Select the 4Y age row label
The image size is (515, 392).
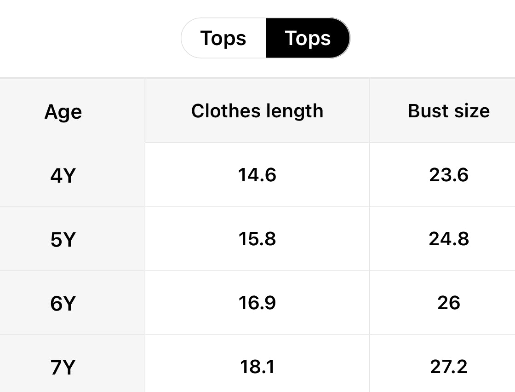click(63, 175)
